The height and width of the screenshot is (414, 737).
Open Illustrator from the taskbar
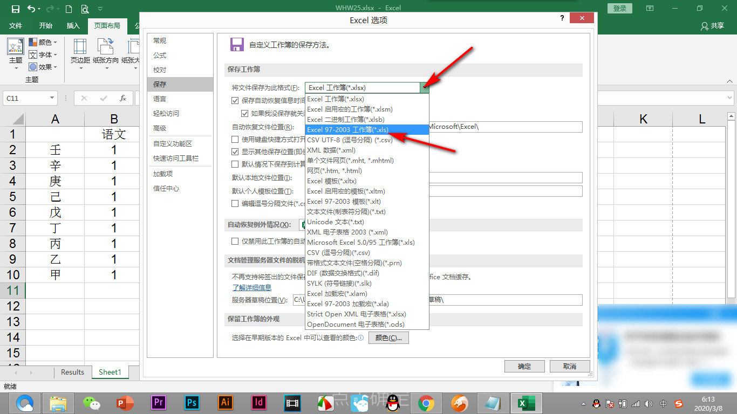225,403
